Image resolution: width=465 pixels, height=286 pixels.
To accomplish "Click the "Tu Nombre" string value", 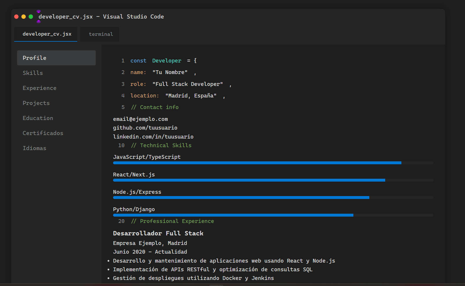I will click(x=170, y=72).
